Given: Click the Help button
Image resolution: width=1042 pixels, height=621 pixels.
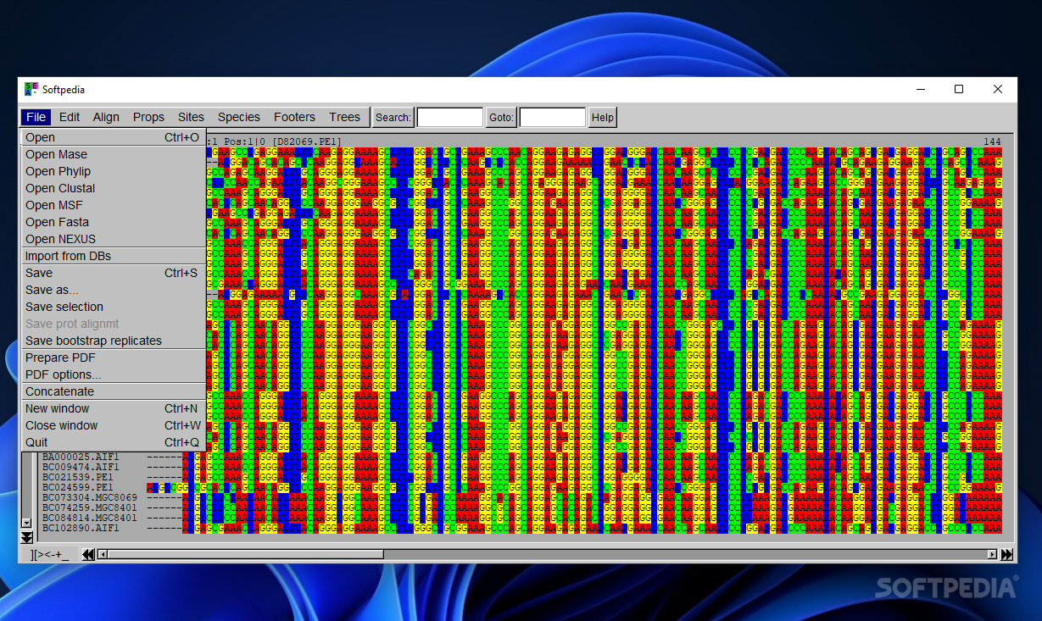Looking at the screenshot, I should tap(603, 117).
